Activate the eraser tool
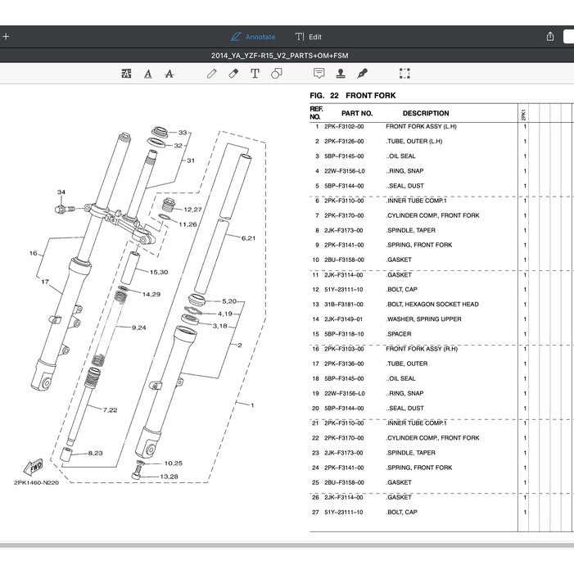This screenshot has height=574, width=574. pyautogui.click(x=233, y=74)
